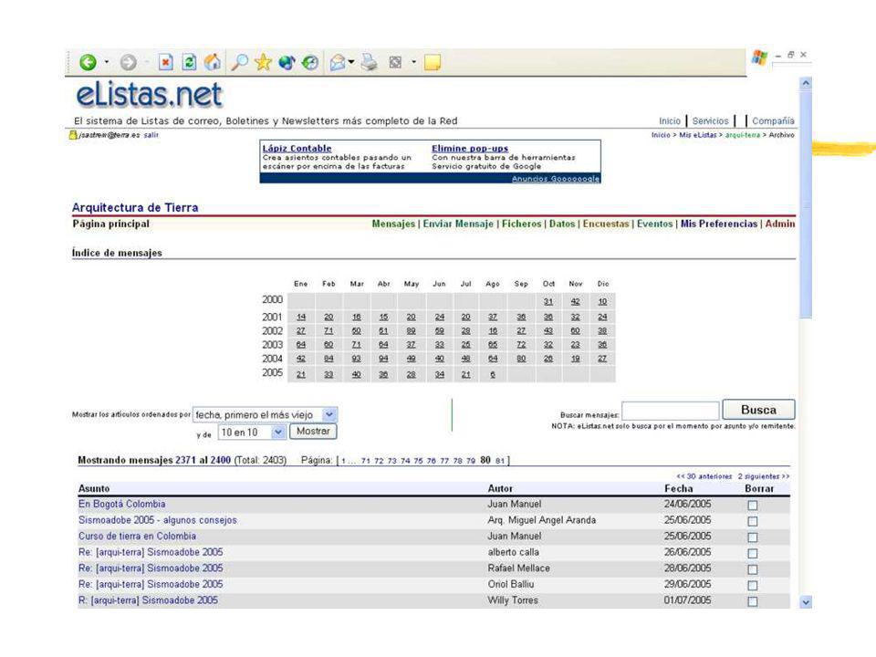The height and width of the screenshot is (657, 876).
Task: Open October 2000 archive count link
Action: click(548, 302)
